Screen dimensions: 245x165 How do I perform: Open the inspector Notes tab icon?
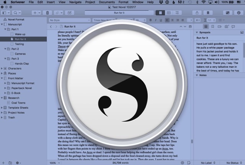pyautogui.click(x=206, y=26)
